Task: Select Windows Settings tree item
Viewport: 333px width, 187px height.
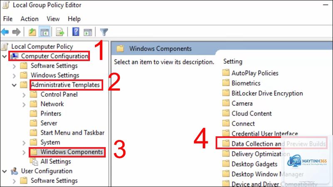Action: click(x=55, y=75)
